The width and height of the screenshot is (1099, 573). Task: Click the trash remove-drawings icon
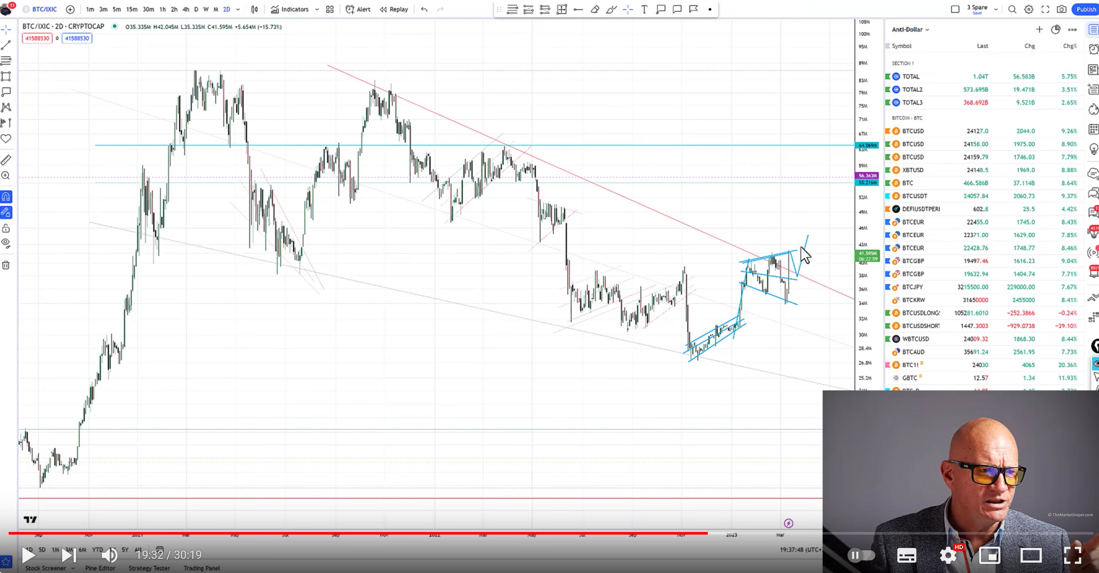[x=6, y=265]
